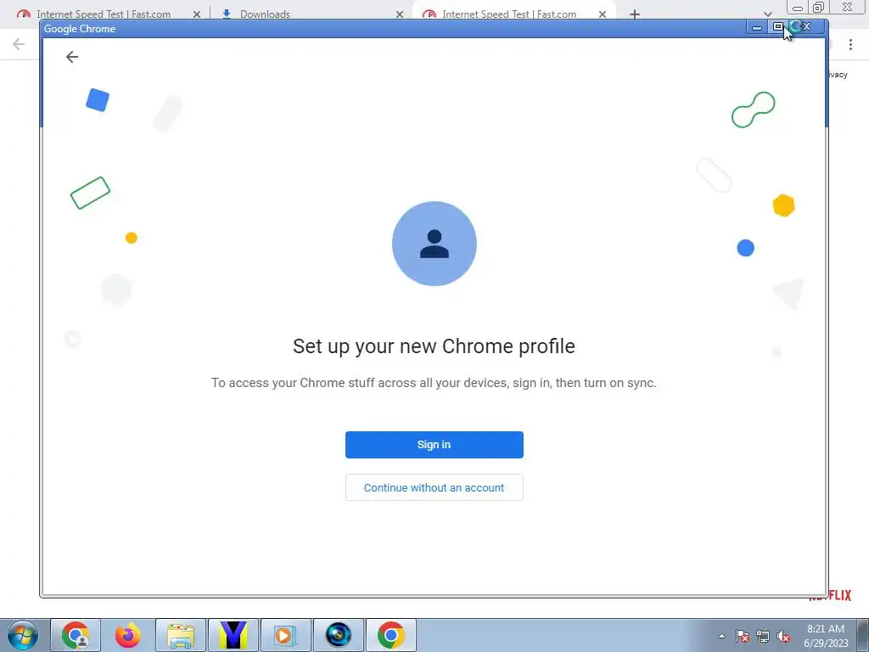This screenshot has width=869, height=652.
Task: Open Windows Explorer from taskbar
Action: point(181,635)
